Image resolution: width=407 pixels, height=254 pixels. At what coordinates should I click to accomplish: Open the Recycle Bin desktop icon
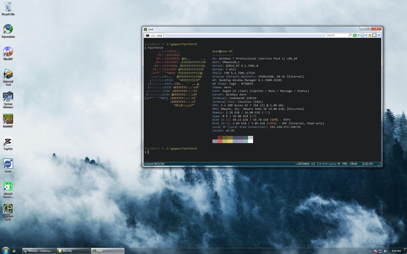coord(8,9)
